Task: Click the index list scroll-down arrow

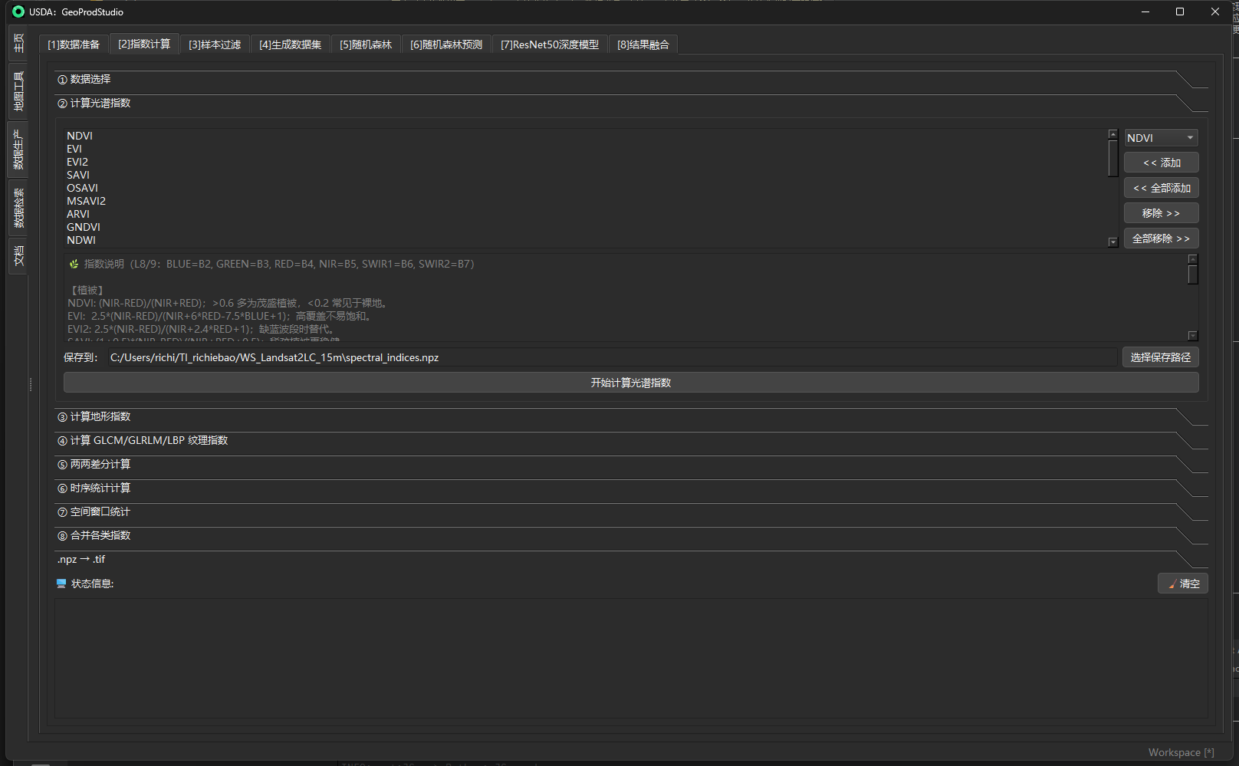Action: [x=1113, y=242]
